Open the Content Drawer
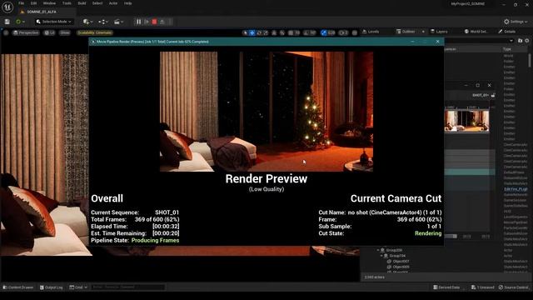This screenshot has width=533, height=300. pos(18,287)
